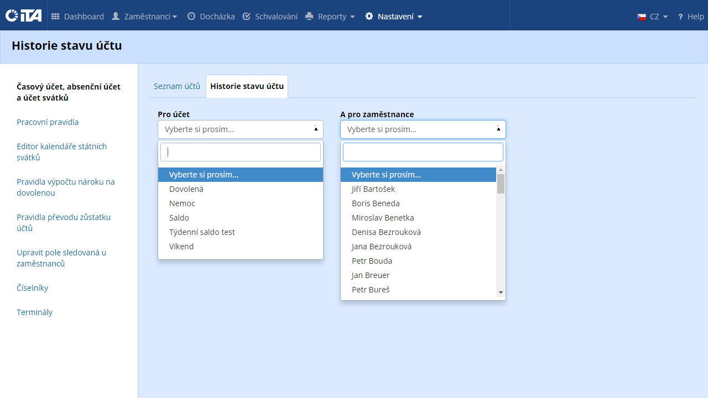This screenshot has width=708, height=398.
Task: Click the iTA logo in navbar
Action: [23, 16]
